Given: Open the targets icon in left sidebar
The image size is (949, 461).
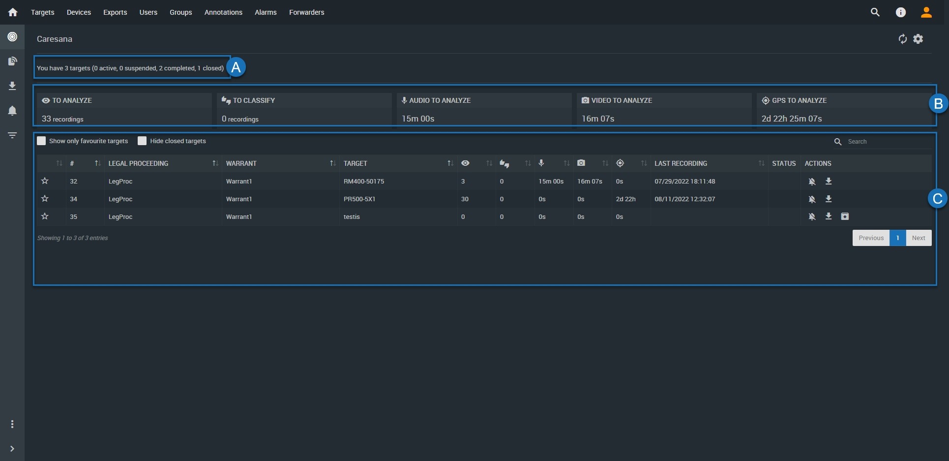Looking at the screenshot, I should (12, 37).
